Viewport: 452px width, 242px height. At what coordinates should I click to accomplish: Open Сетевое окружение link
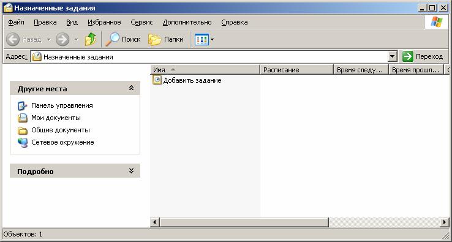tap(62, 142)
